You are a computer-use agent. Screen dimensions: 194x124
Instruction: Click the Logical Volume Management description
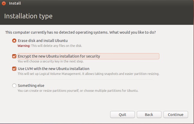coord(88,74)
